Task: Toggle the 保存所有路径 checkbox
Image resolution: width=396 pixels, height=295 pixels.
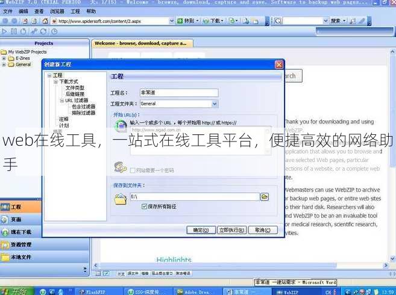Action: tap(144, 206)
